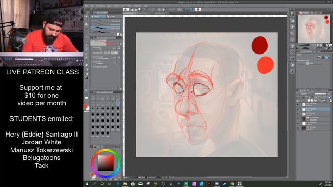Click the new raster layer icon
This screenshot has height=187, width=333.
[x=310, y=100]
